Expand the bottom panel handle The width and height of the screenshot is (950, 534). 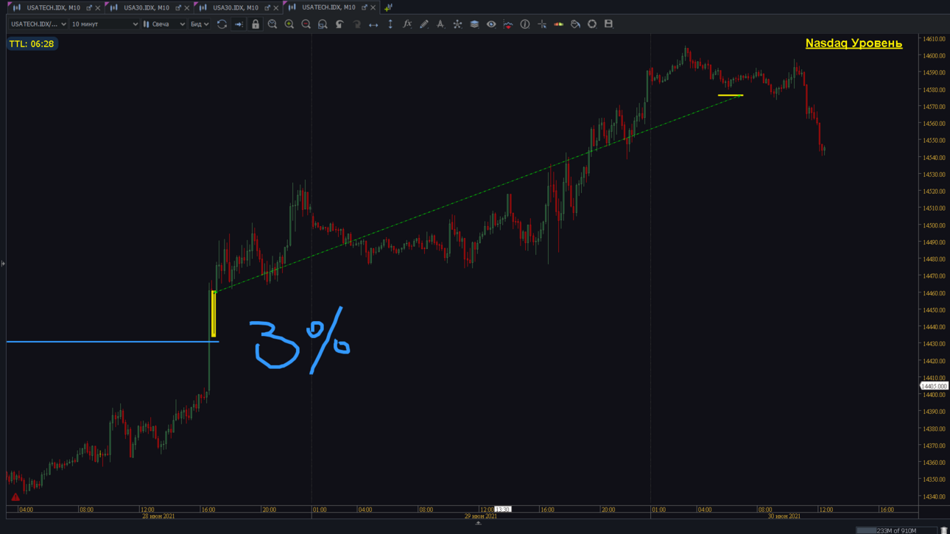point(478,523)
